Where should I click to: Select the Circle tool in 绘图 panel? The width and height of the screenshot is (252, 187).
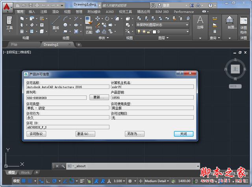[65, 25]
